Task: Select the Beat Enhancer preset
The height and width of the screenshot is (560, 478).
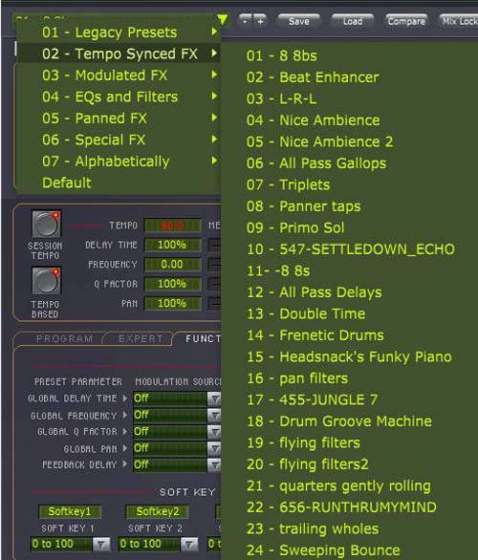Action: (x=313, y=77)
